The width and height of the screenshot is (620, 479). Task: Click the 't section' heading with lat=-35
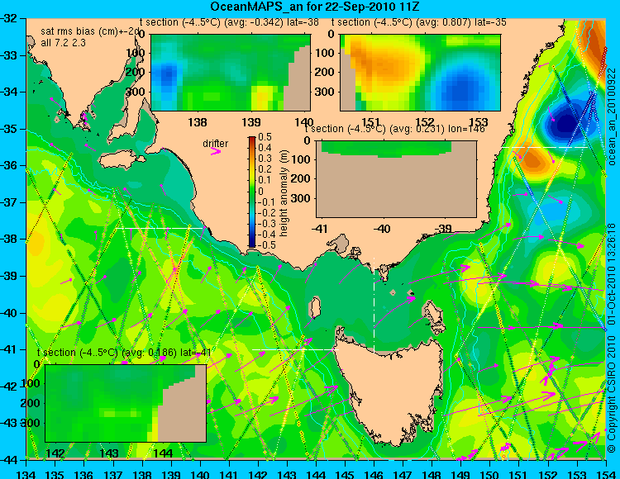coord(419,22)
